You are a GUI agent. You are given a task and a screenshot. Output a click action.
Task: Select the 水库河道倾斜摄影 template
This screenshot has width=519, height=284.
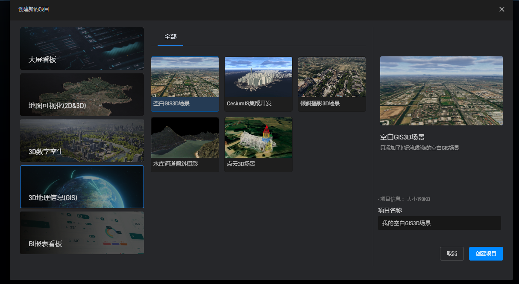(x=185, y=145)
